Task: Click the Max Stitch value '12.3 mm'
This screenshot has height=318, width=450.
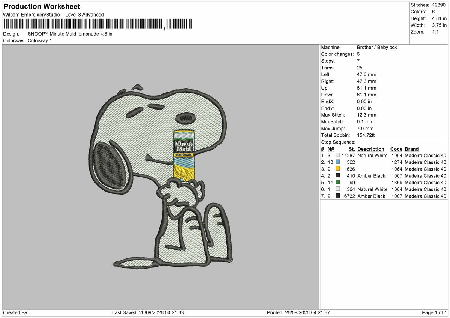Action: [x=367, y=115]
